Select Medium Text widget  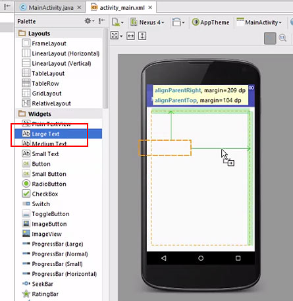(59, 144)
